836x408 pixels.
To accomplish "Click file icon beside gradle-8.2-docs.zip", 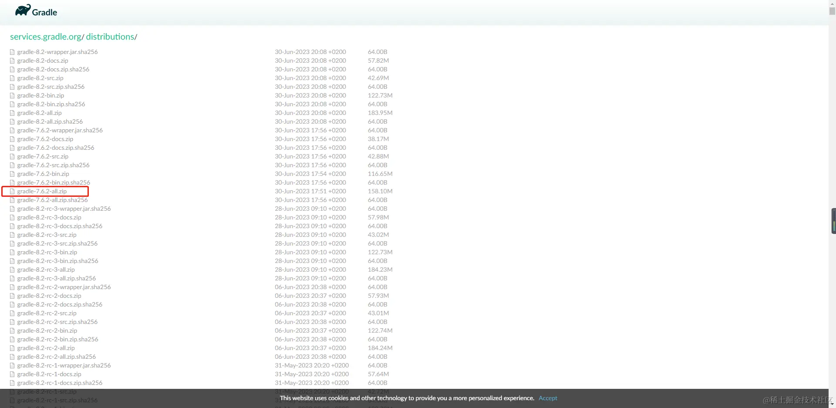I will pyautogui.click(x=12, y=61).
